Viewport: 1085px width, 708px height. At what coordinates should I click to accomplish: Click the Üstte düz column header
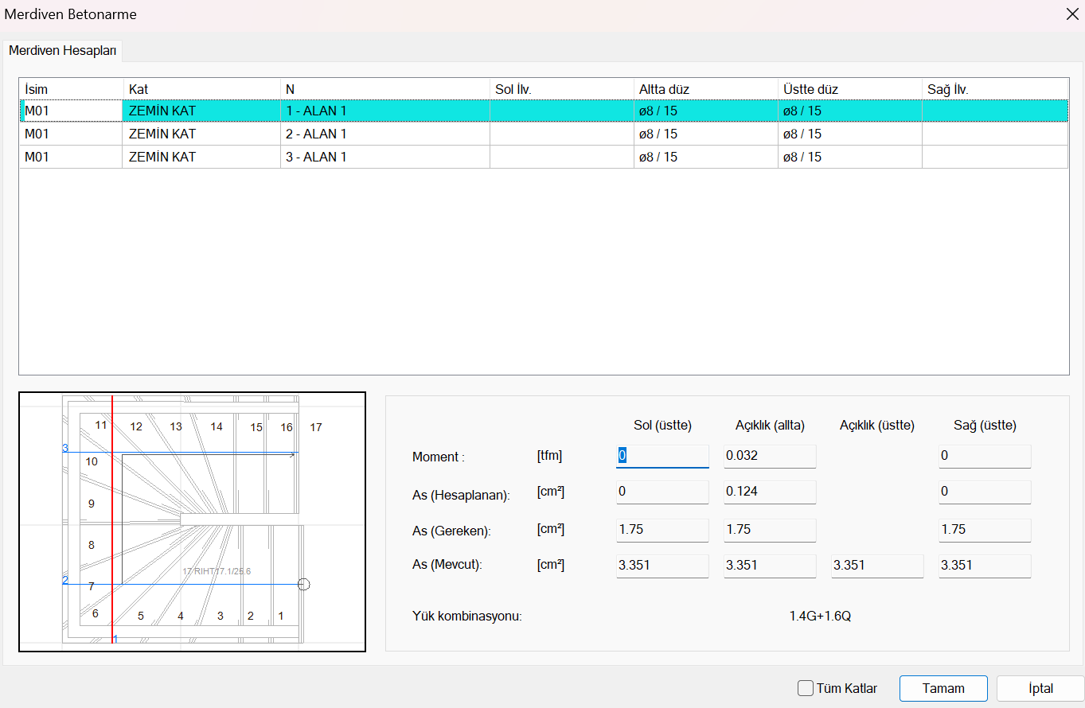click(x=850, y=88)
